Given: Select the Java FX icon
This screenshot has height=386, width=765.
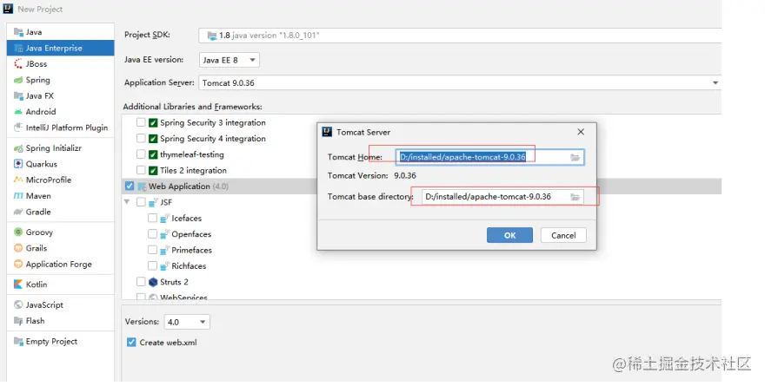Looking at the screenshot, I should tap(18, 96).
